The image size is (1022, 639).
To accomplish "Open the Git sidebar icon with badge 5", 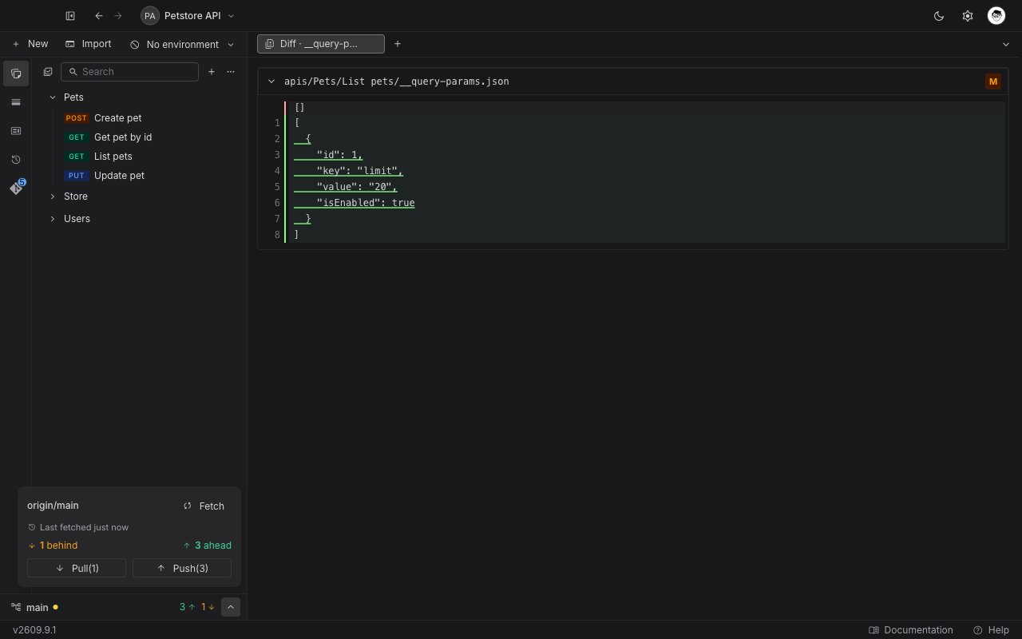I will pos(16,189).
